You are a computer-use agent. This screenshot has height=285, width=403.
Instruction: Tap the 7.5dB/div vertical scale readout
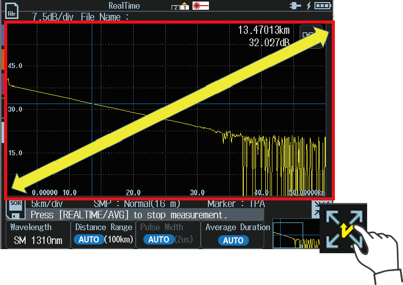[53, 17]
